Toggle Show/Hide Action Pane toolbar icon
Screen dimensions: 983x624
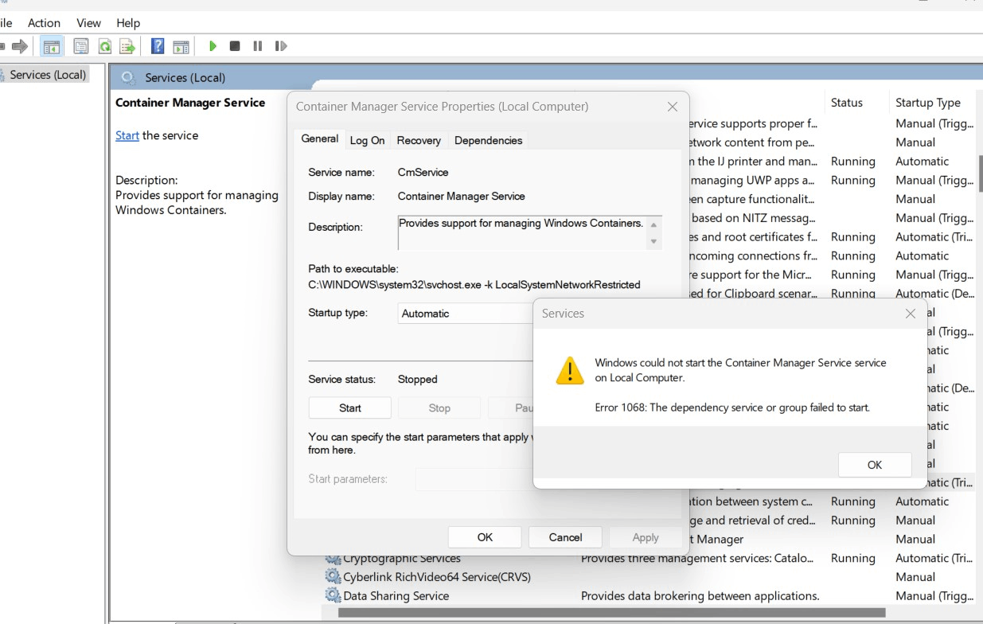[x=181, y=46]
